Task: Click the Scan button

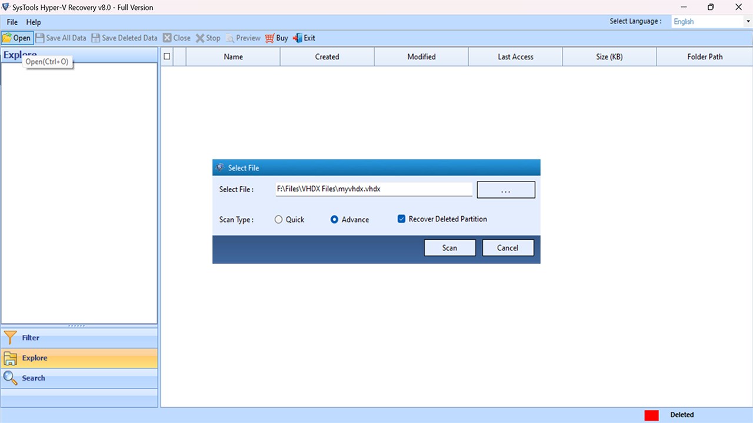Action: (449, 248)
